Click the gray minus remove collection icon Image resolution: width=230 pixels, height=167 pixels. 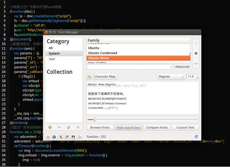[59, 127]
